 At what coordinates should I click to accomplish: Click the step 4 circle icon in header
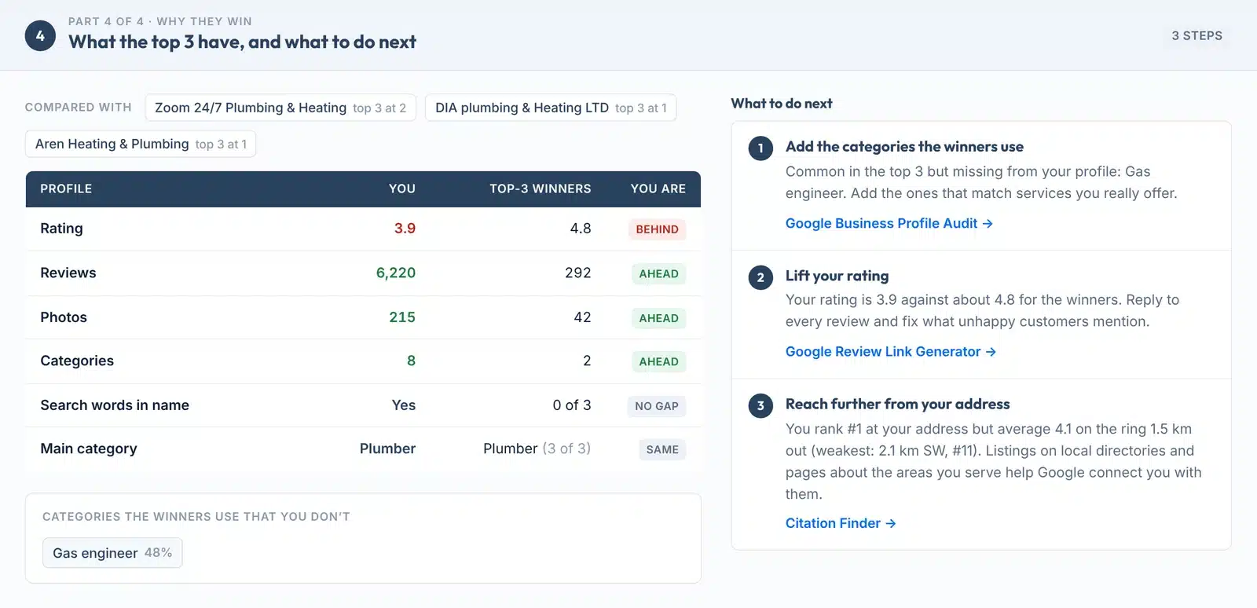[x=40, y=35]
